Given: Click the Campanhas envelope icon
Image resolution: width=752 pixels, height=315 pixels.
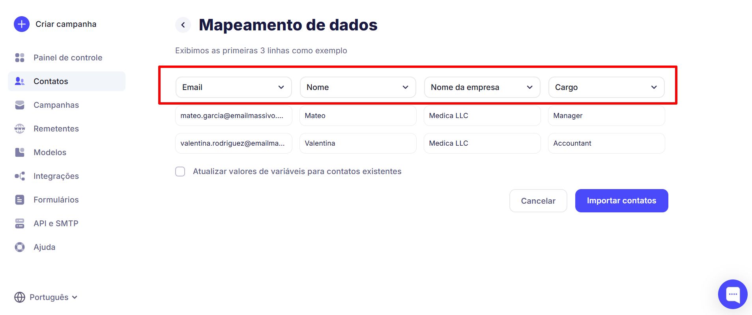Looking at the screenshot, I should tap(20, 105).
